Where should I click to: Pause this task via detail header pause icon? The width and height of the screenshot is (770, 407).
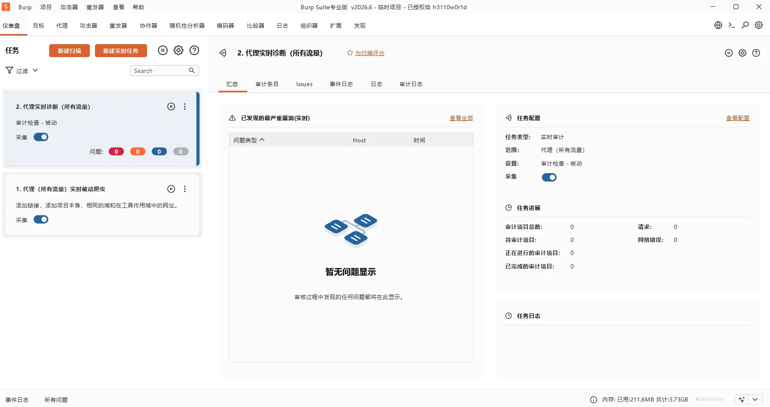coord(729,53)
